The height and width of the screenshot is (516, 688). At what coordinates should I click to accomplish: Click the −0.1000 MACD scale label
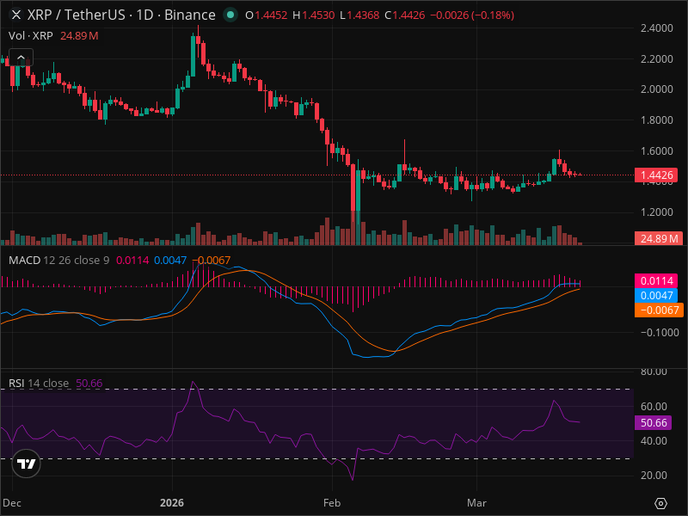coord(660,333)
